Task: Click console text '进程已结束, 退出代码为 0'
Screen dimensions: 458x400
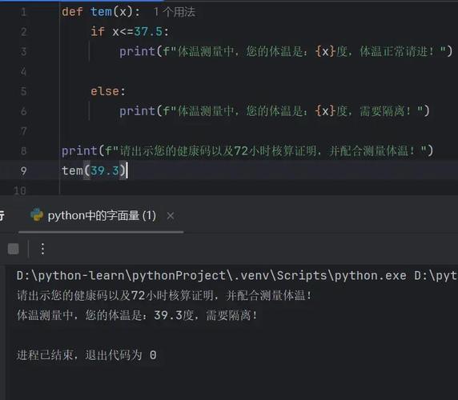Action: coord(86,355)
